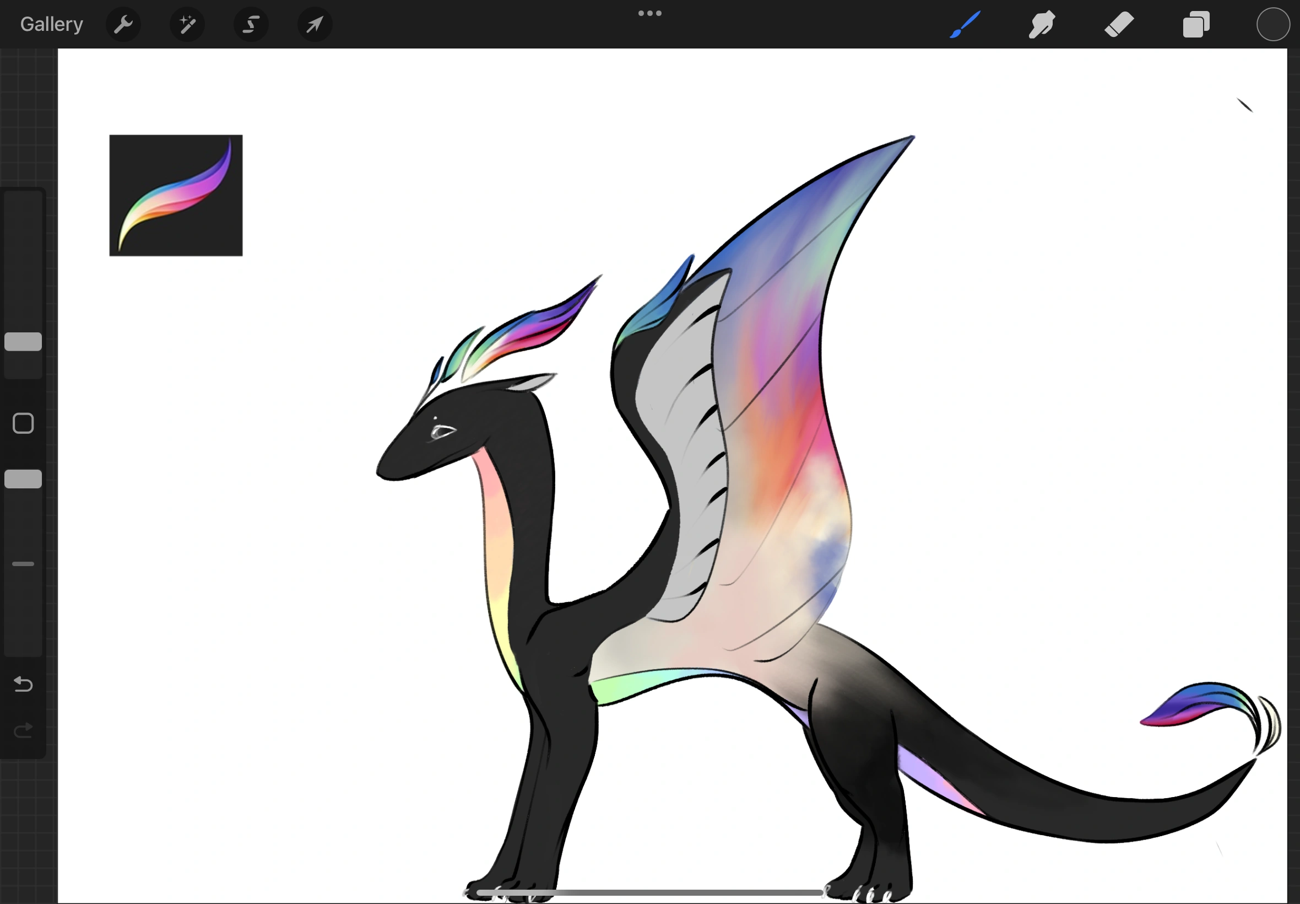Open the Gallery view

[x=51, y=24]
